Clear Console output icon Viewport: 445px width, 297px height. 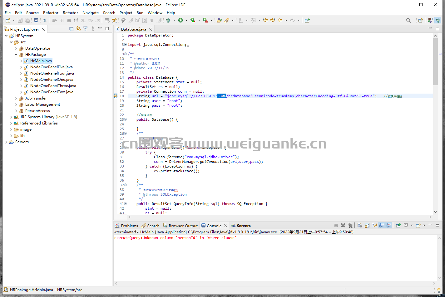360,225
